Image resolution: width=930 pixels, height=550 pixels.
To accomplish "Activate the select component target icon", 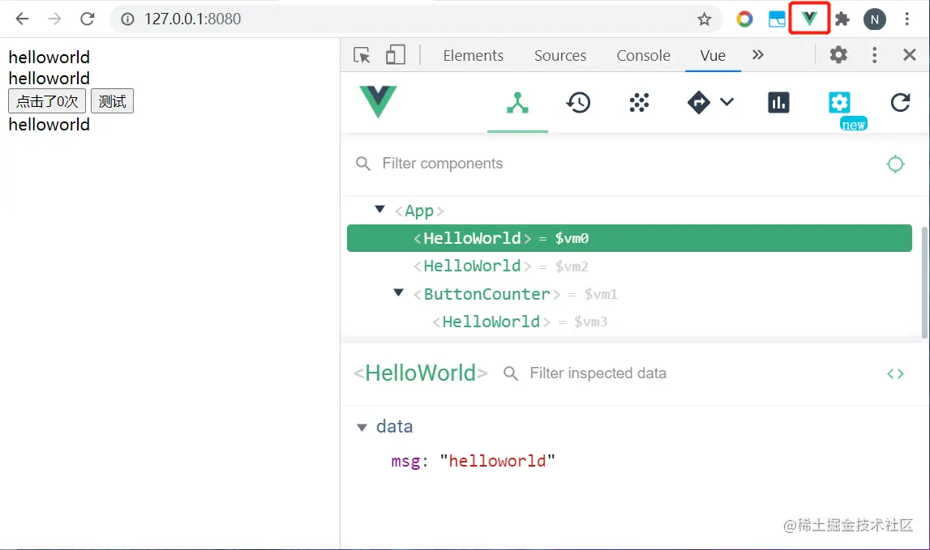I will (x=895, y=164).
